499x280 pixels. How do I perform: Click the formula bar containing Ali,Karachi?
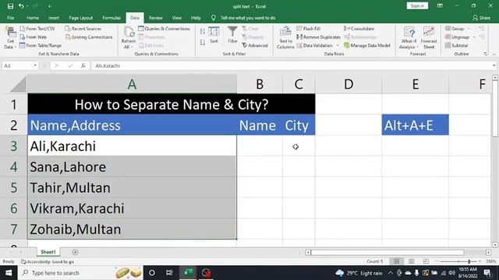coord(291,65)
